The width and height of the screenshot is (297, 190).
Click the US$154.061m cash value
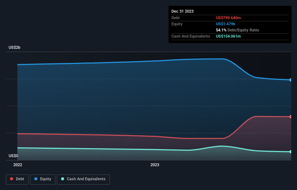228,36
